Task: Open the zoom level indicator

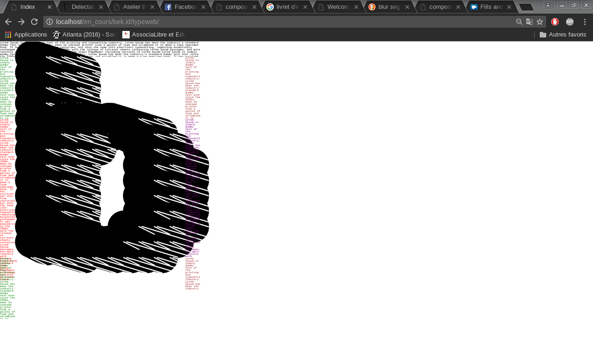Action: coord(519,22)
